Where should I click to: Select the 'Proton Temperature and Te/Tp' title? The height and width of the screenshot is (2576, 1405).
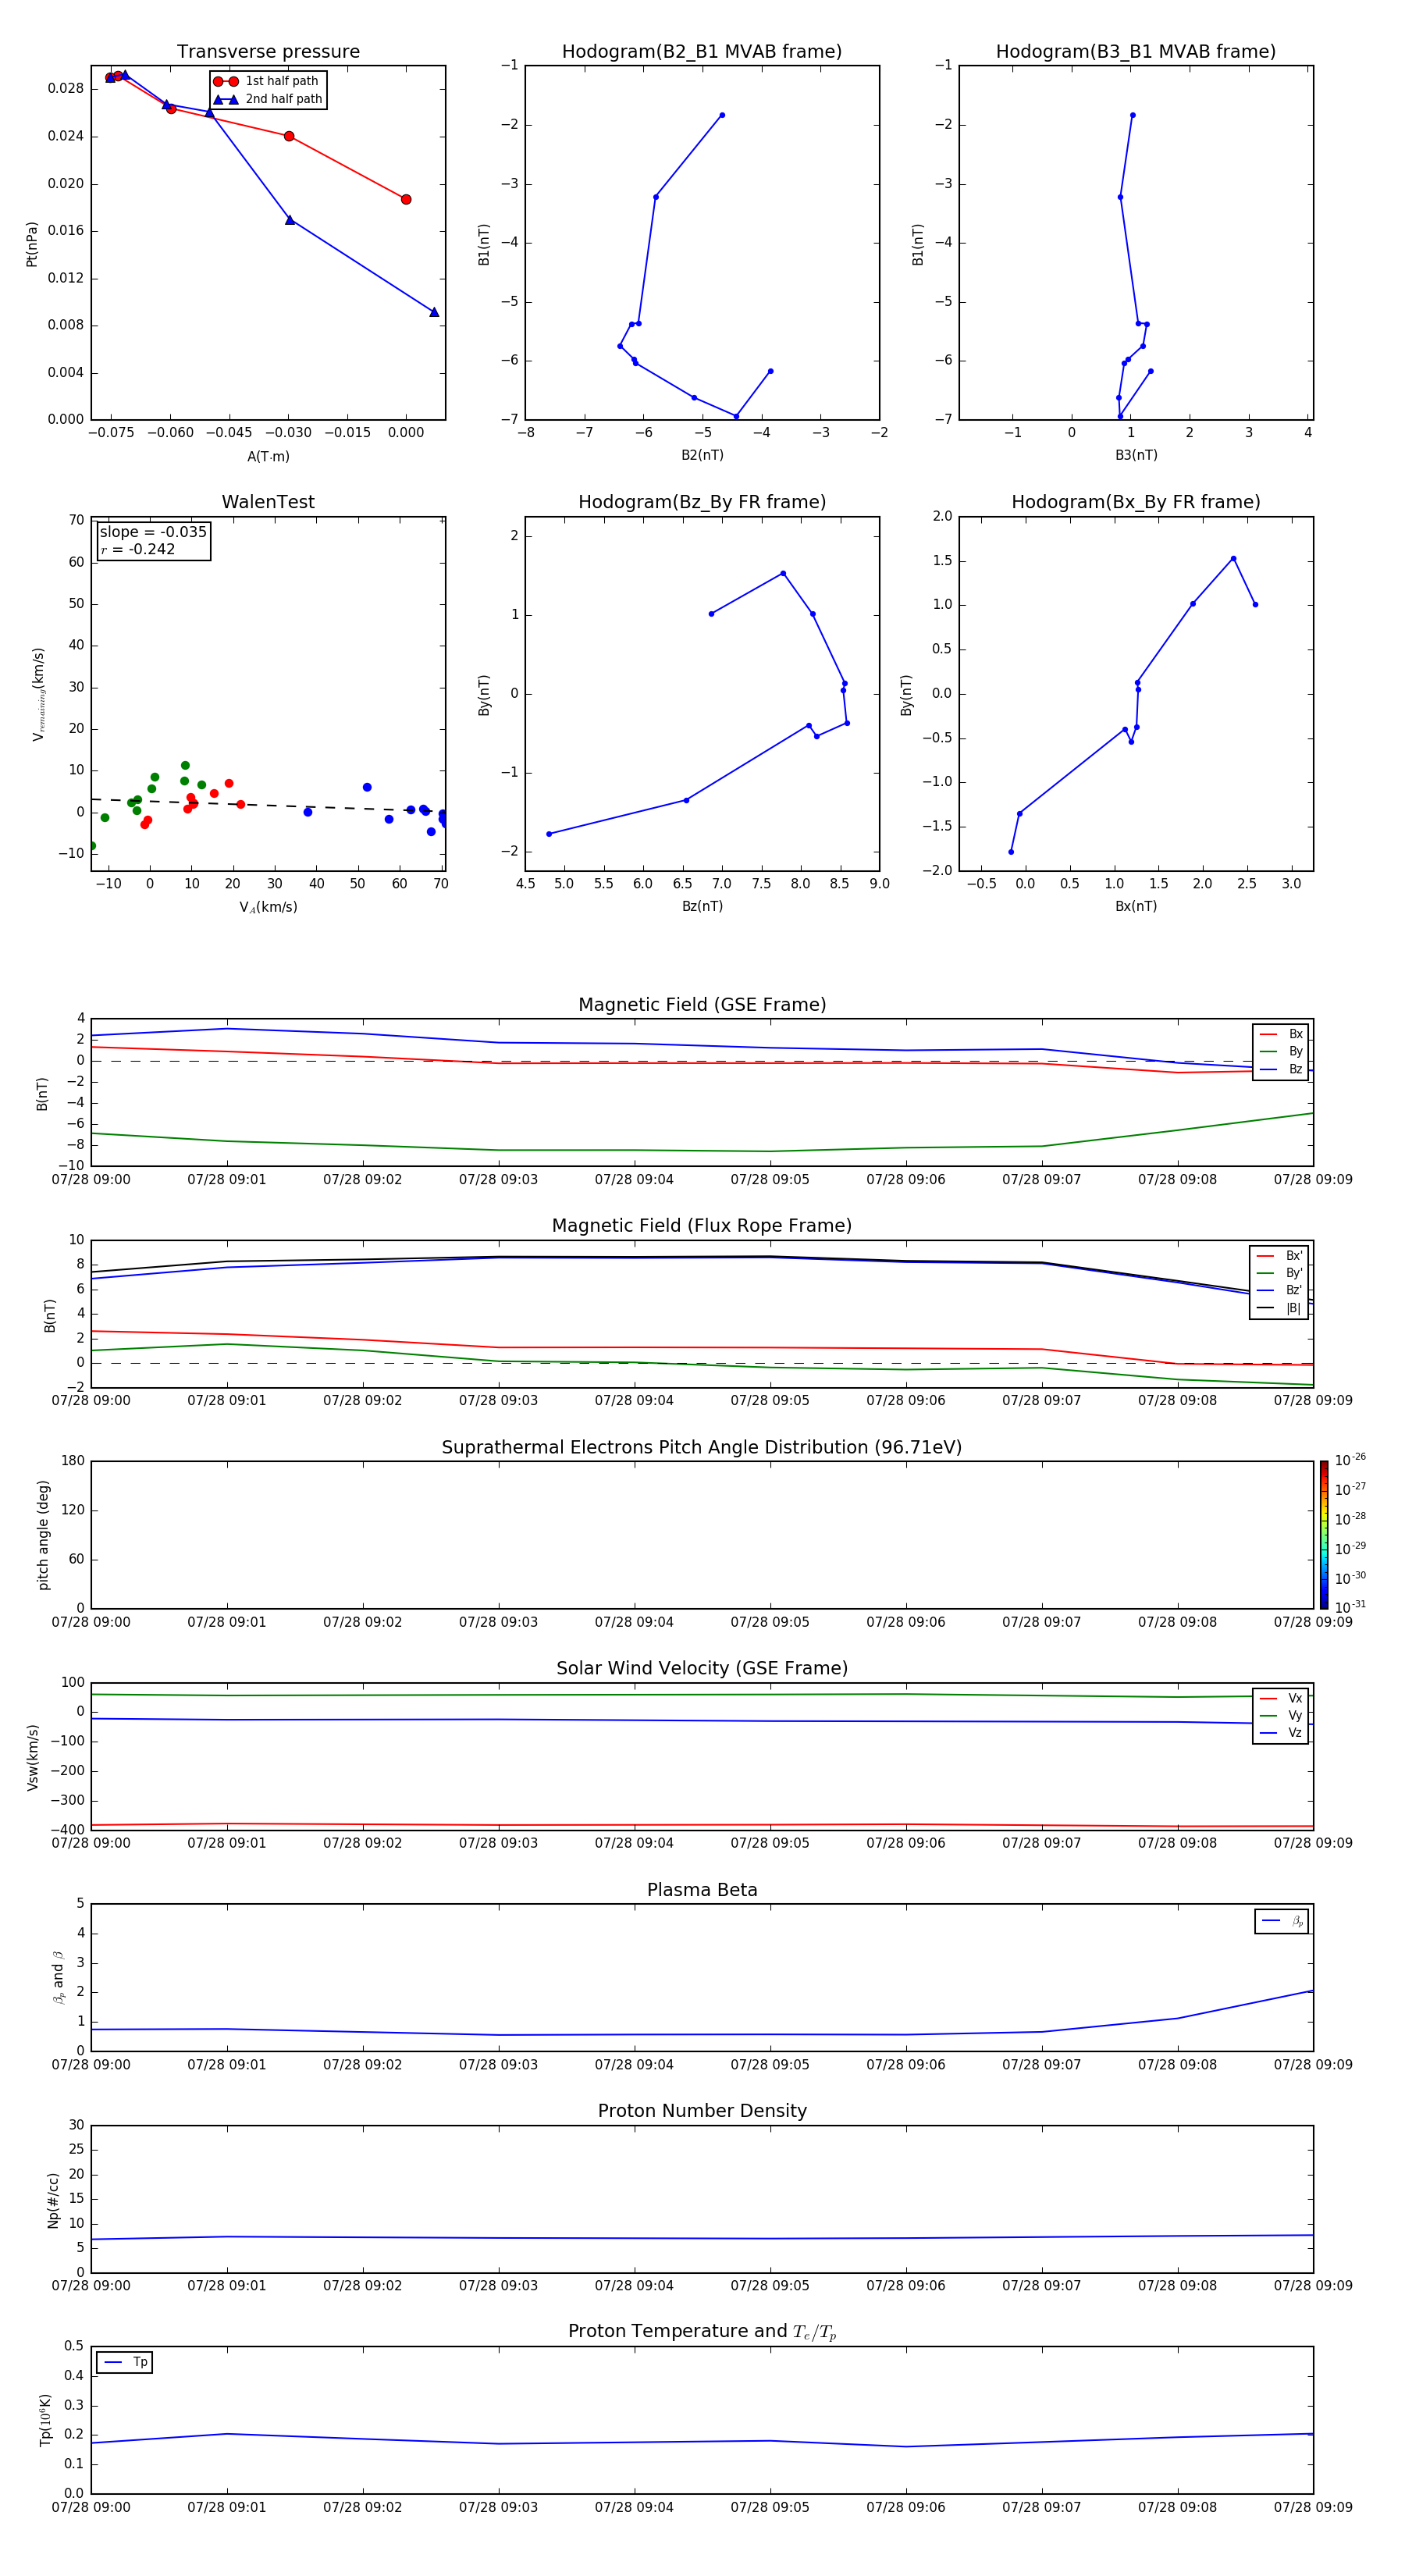pos(702,2331)
